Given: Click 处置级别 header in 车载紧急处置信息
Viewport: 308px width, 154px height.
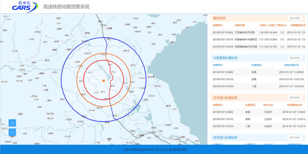Looking at the screenshot, I should click(x=256, y=65).
